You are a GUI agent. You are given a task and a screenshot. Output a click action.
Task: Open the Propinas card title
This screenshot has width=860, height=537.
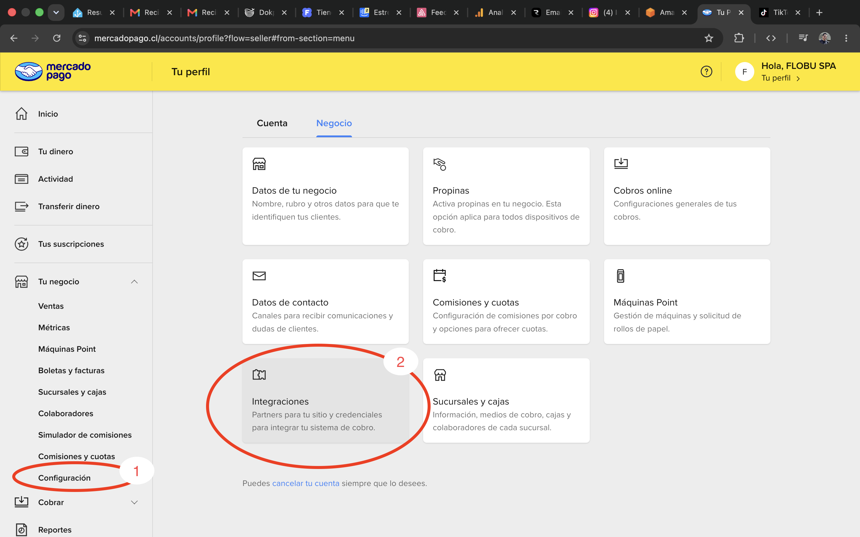(451, 190)
